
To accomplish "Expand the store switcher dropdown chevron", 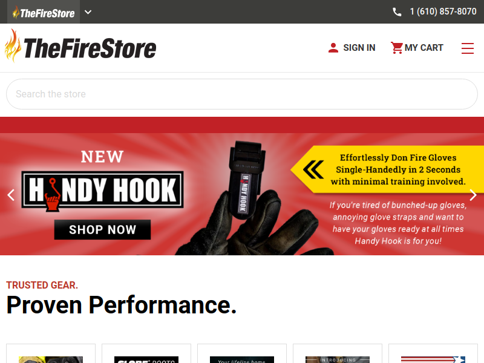I will click(88, 12).
